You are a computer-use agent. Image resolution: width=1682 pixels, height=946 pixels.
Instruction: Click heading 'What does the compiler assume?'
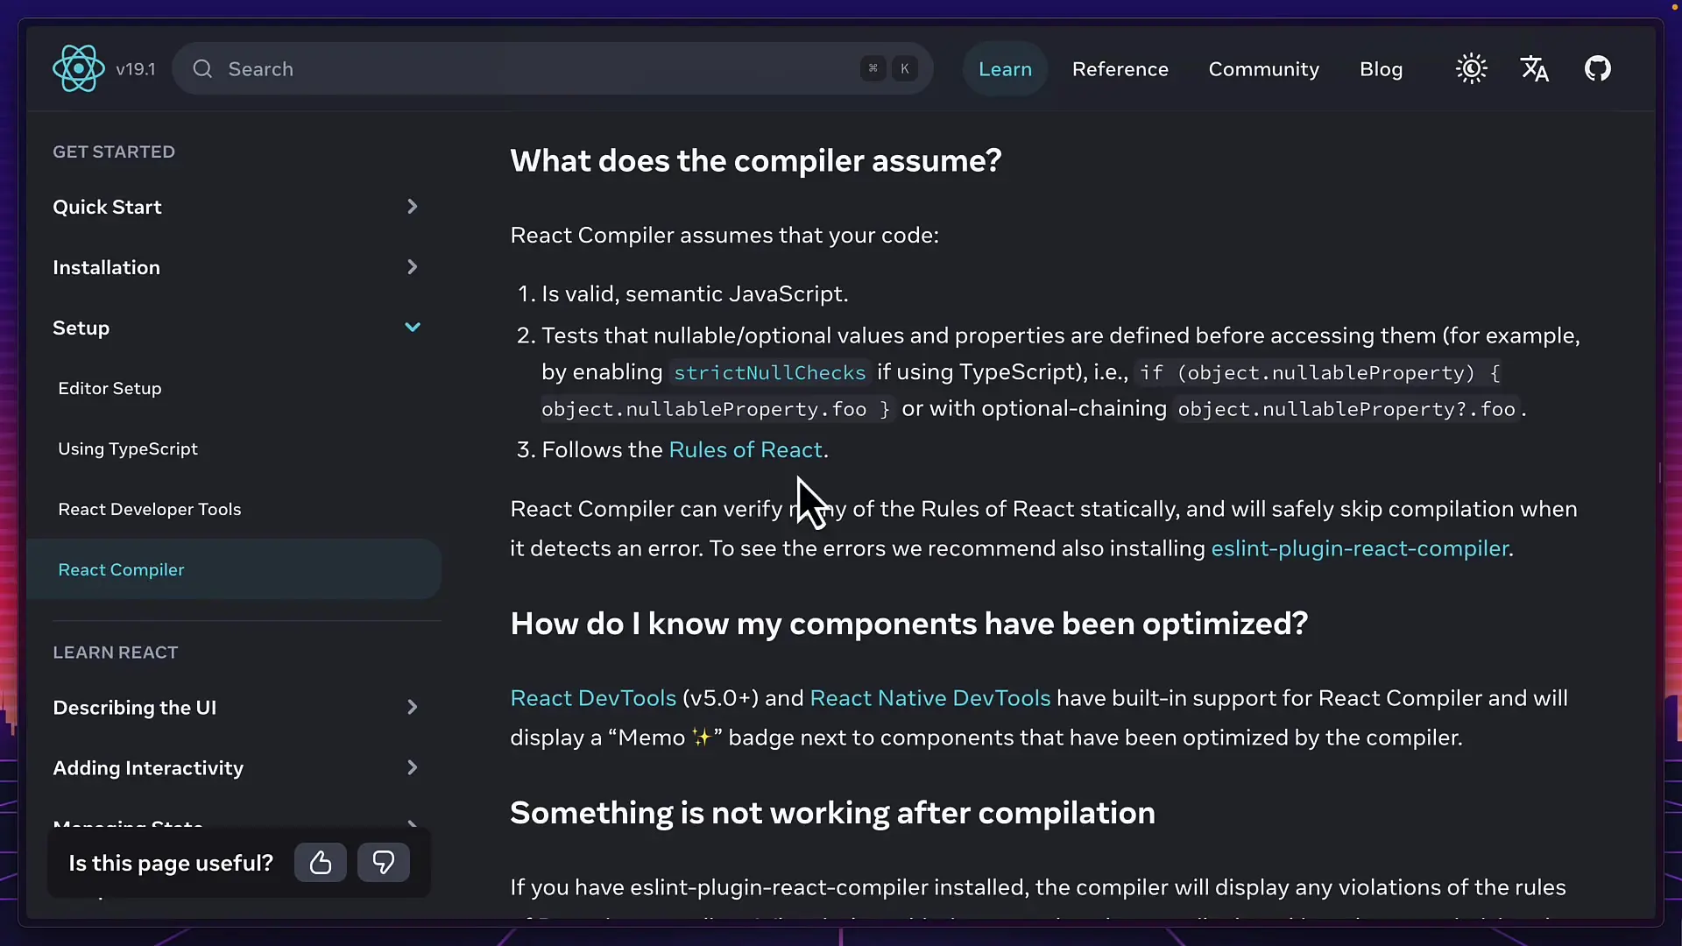[x=755, y=160]
